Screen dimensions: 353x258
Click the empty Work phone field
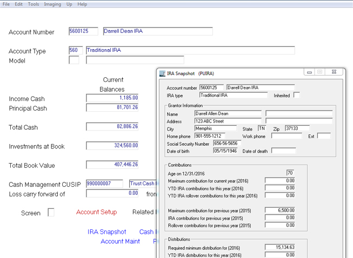coord(287,135)
